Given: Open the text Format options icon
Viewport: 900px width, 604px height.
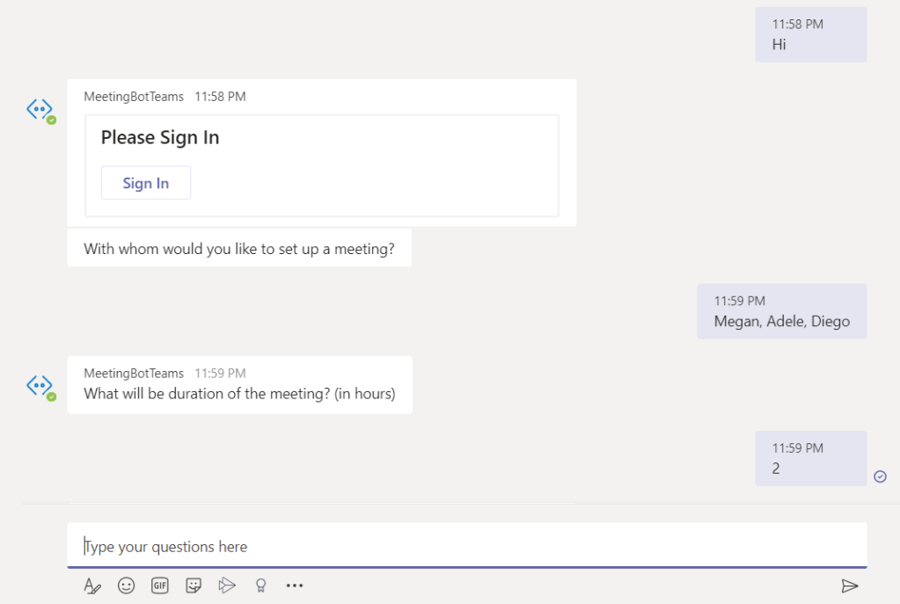Looking at the screenshot, I should (x=92, y=586).
